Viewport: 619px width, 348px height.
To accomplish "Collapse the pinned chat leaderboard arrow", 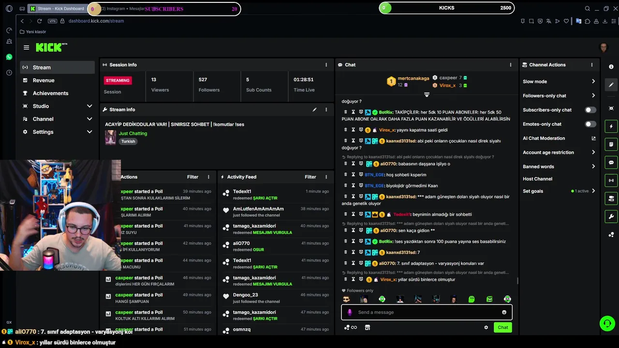I will [x=427, y=94].
